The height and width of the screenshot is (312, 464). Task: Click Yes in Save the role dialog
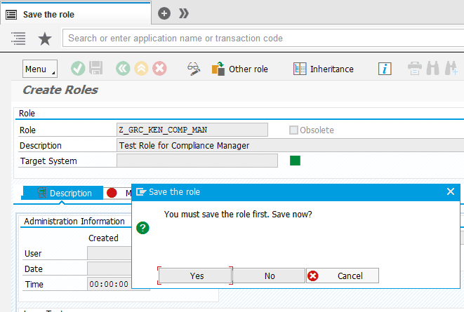195,276
